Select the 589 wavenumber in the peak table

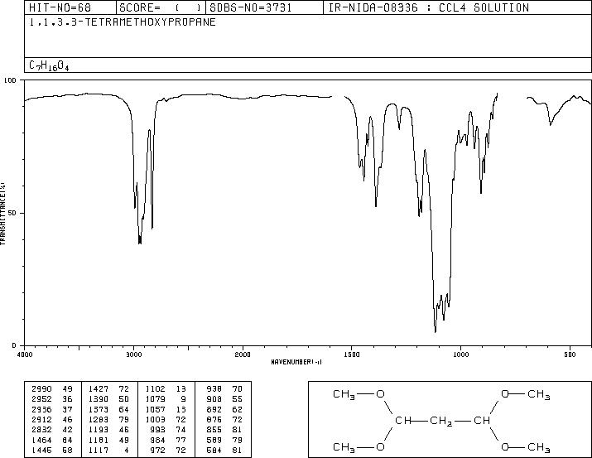214,440
